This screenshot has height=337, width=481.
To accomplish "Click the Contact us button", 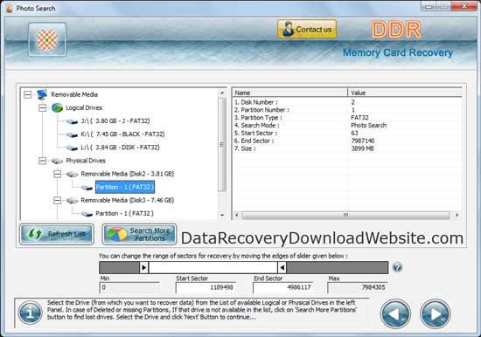I will click(x=307, y=30).
